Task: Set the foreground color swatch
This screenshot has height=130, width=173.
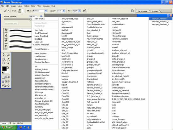Action: 4,69
